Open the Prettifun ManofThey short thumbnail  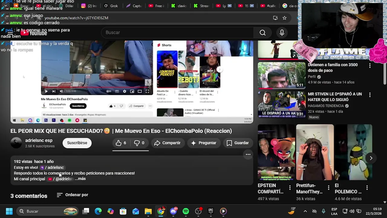pyautogui.click(x=315, y=152)
